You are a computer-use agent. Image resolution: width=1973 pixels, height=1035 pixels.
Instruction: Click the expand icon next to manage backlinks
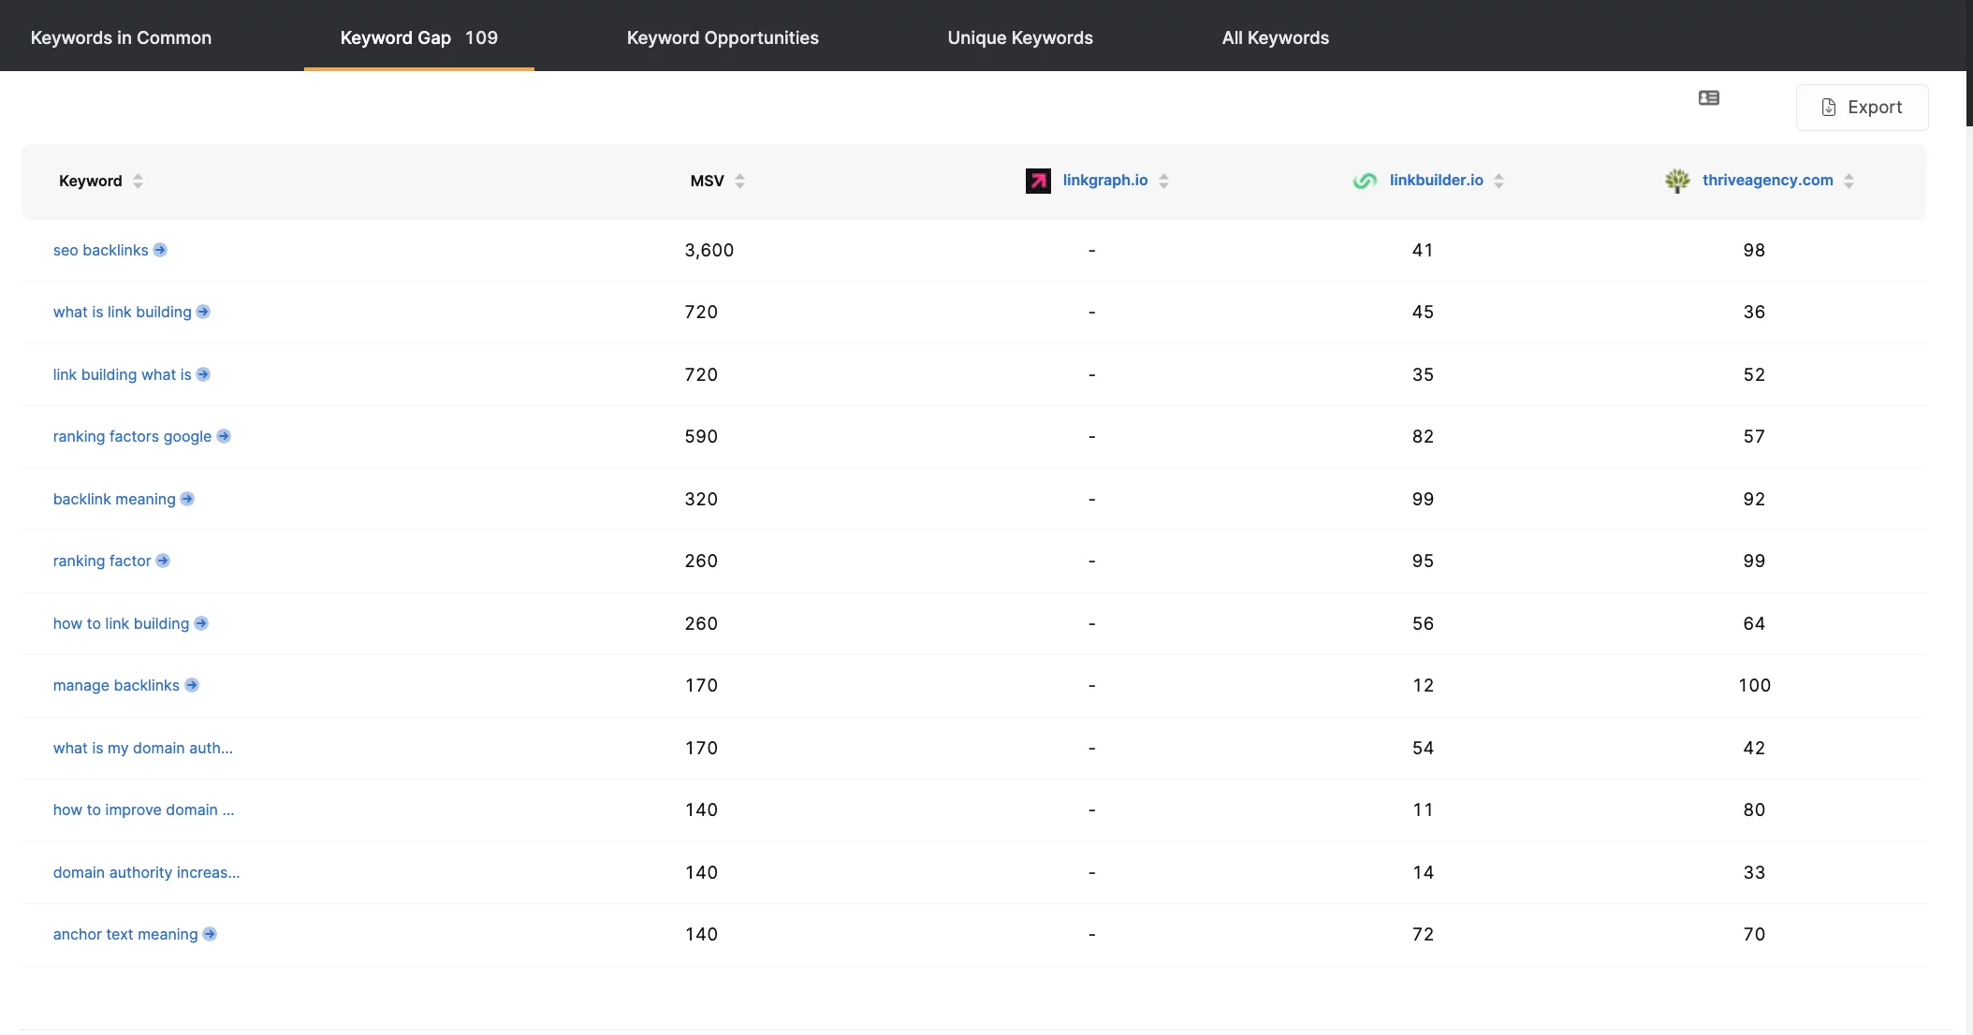point(192,684)
